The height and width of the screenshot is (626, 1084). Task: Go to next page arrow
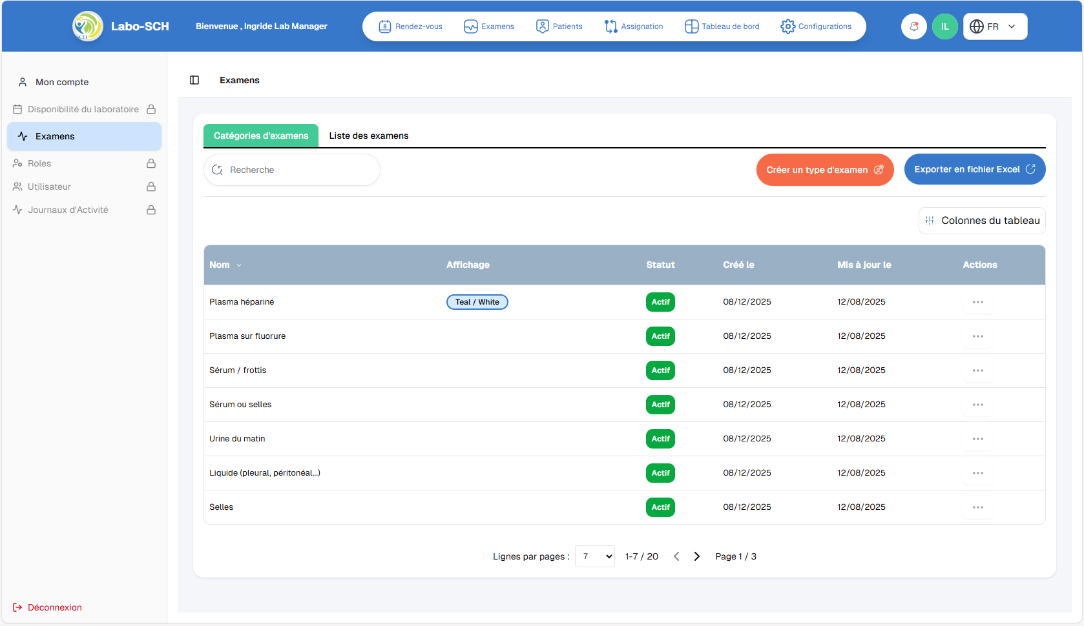[696, 556]
